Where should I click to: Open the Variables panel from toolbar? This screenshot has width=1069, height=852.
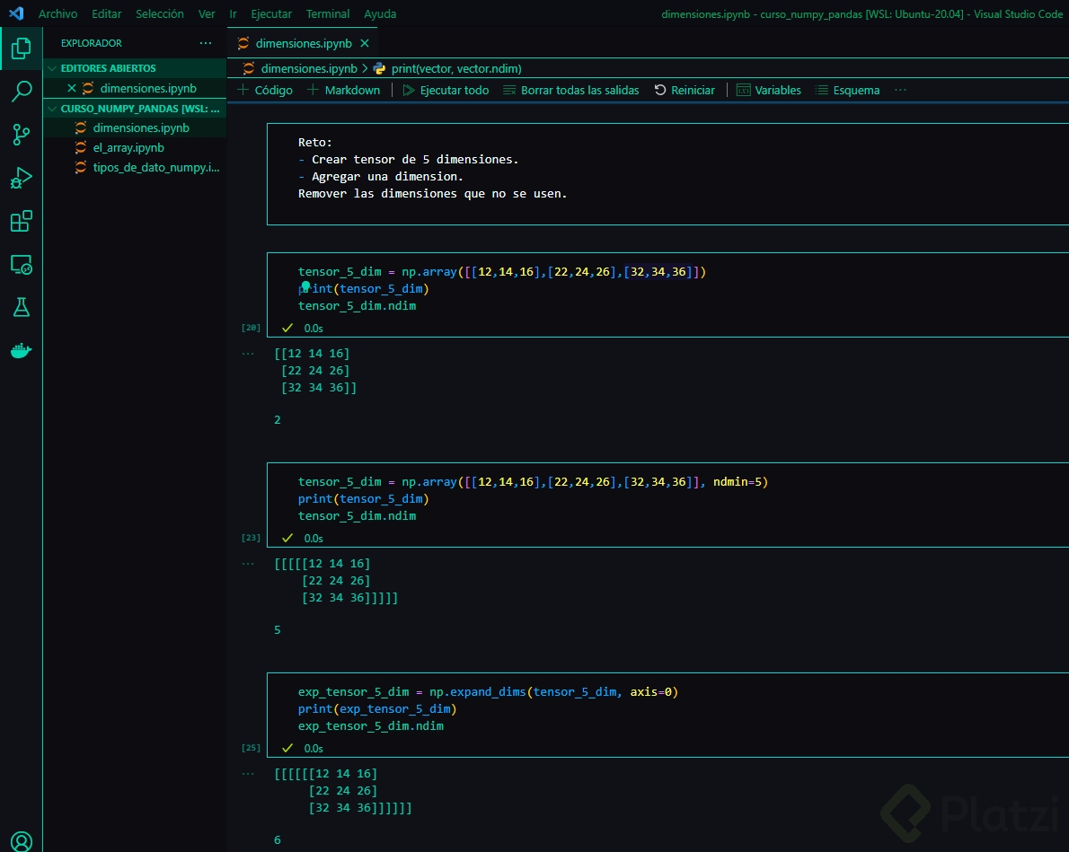coord(768,90)
